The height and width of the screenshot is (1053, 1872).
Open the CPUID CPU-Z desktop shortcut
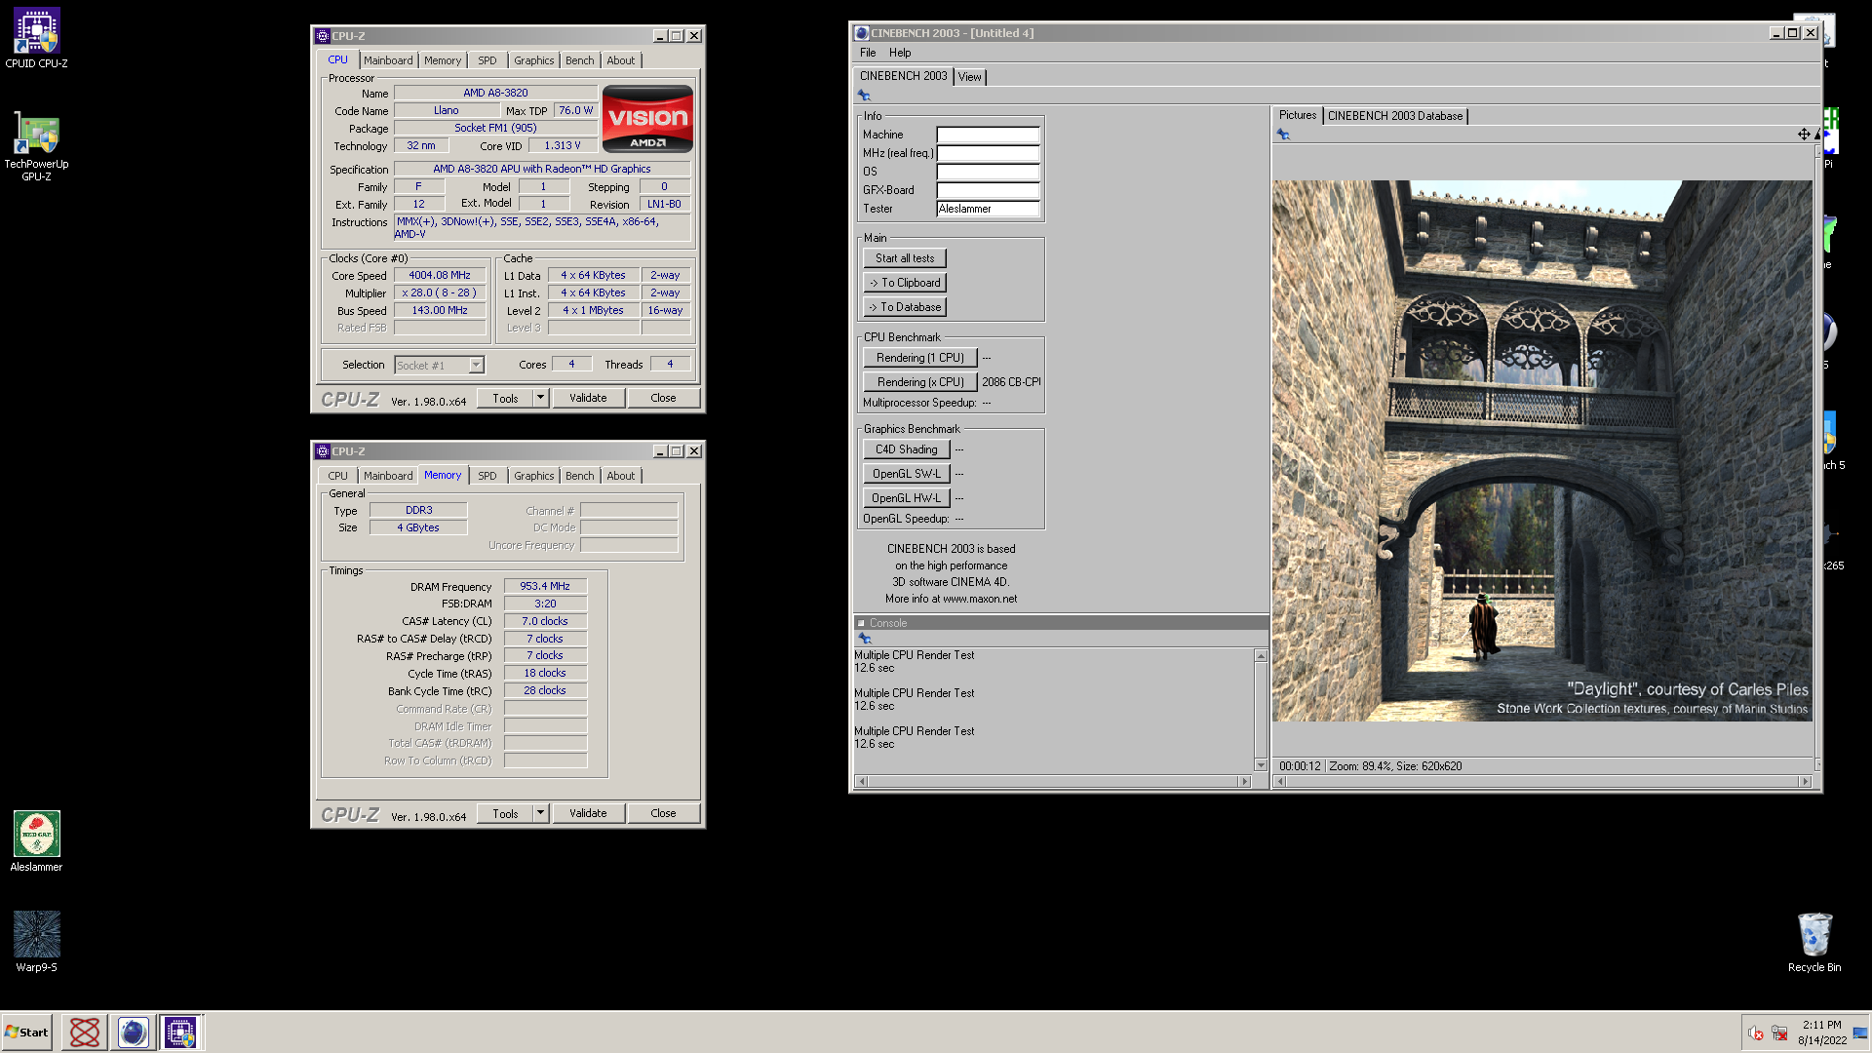click(x=36, y=38)
